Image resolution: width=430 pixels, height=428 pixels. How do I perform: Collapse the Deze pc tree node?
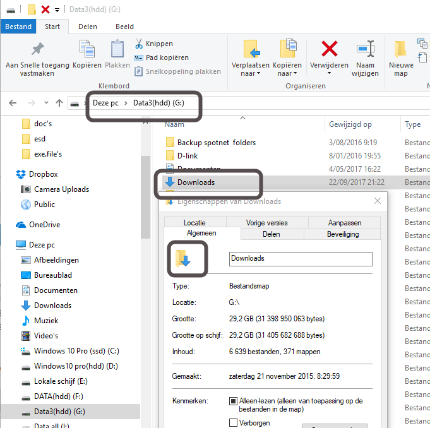point(8,245)
